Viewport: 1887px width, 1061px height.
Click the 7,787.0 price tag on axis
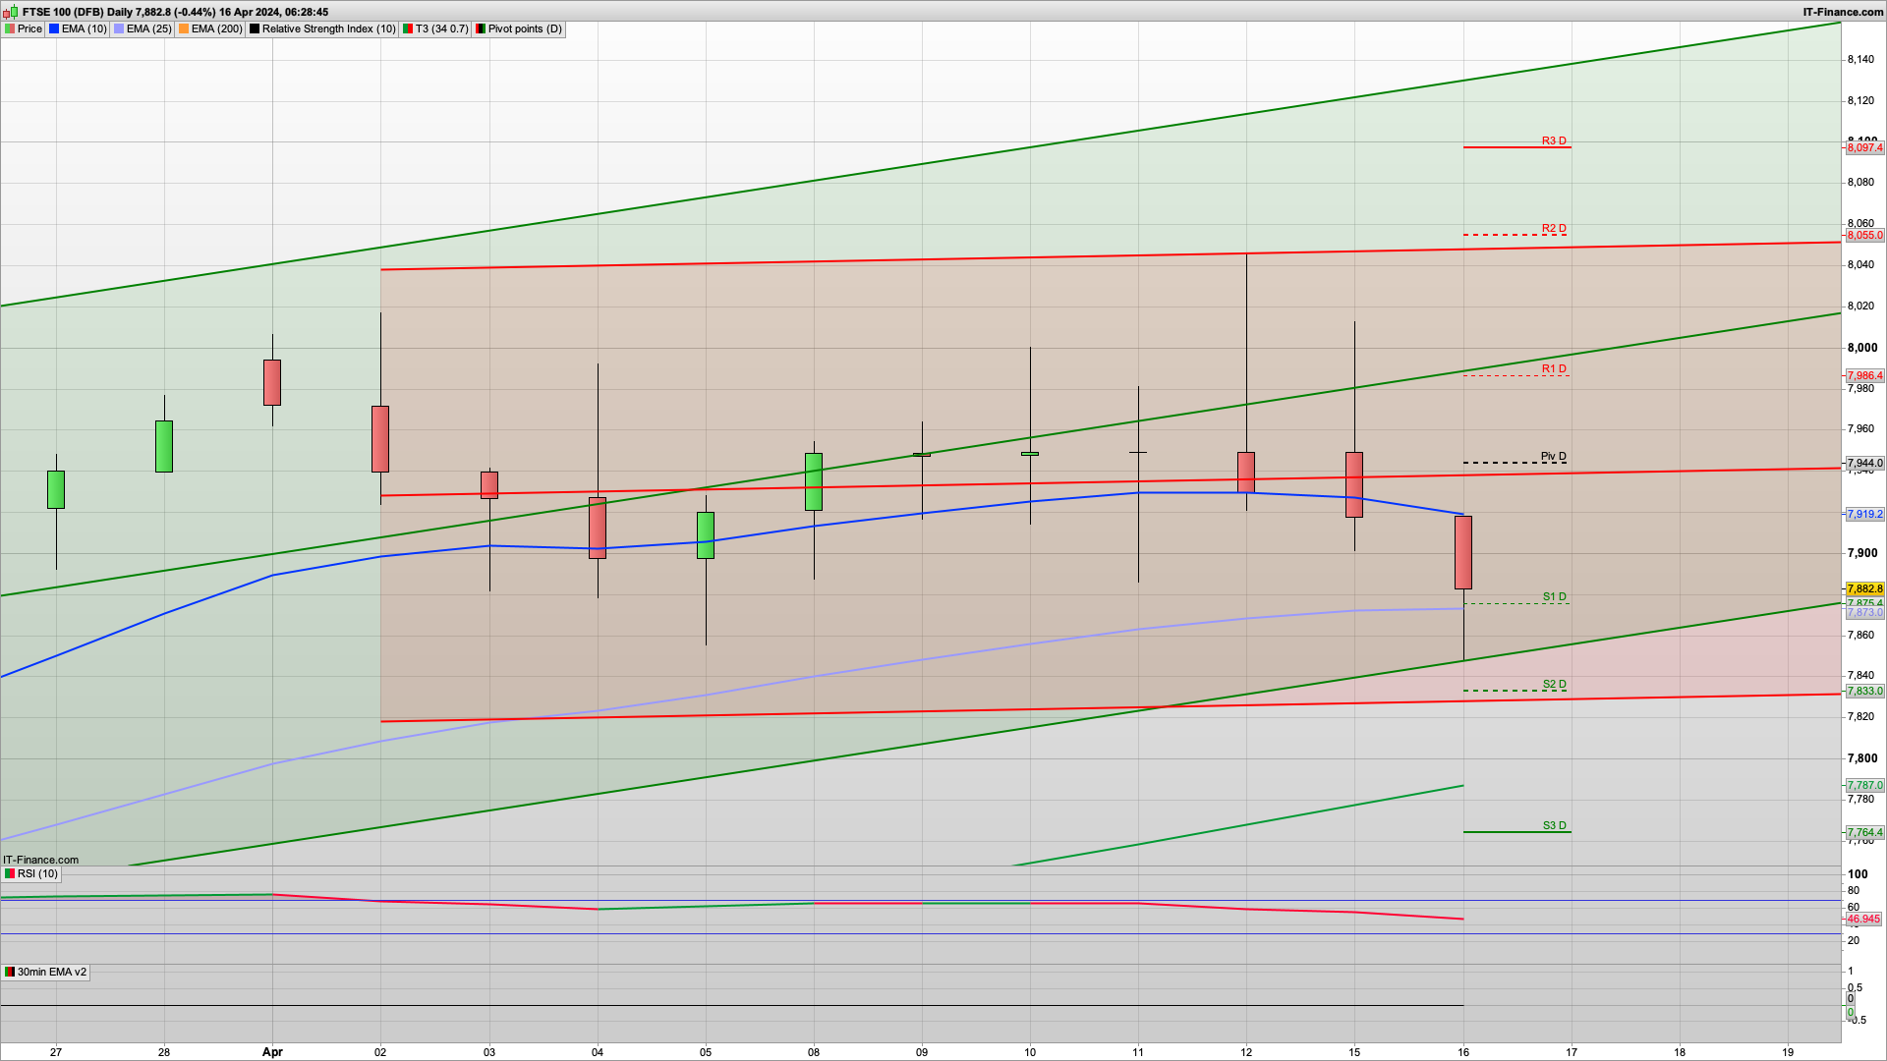tap(1864, 785)
